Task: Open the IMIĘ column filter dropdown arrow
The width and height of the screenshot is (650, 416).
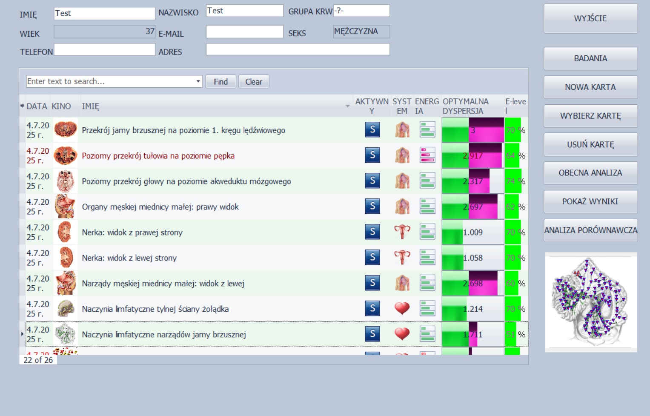Action: click(347, 106)
